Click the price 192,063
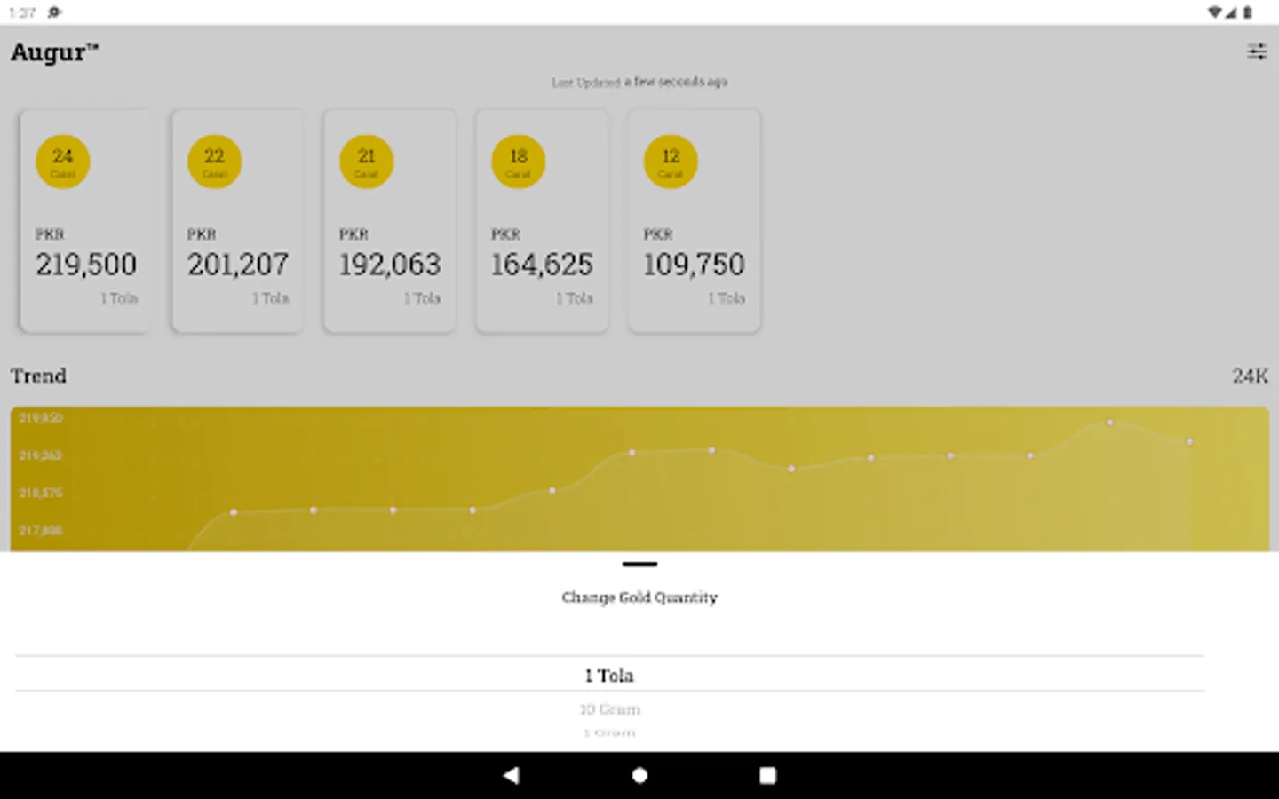The height and width of the screenshot is (799, 1279). [390, 265]
